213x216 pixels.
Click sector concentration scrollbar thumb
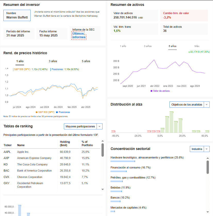[x=208, y=167]
